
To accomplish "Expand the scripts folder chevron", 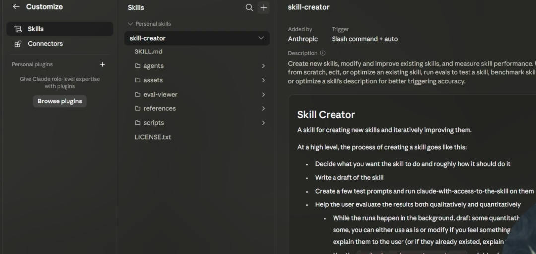I will click(263, 123).
